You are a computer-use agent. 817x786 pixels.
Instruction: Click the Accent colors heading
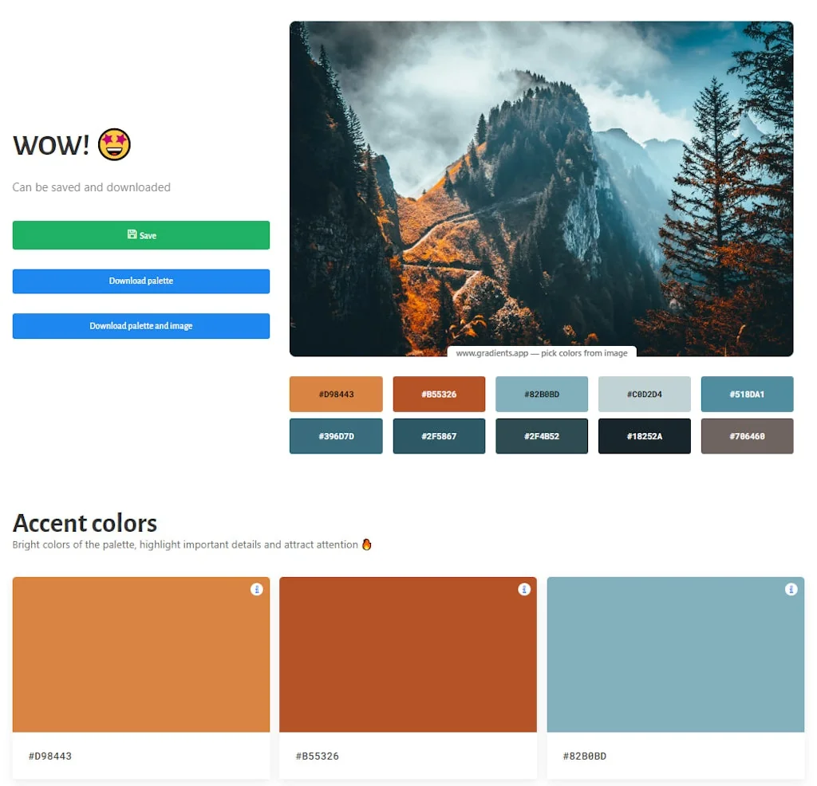pos(85,523)
